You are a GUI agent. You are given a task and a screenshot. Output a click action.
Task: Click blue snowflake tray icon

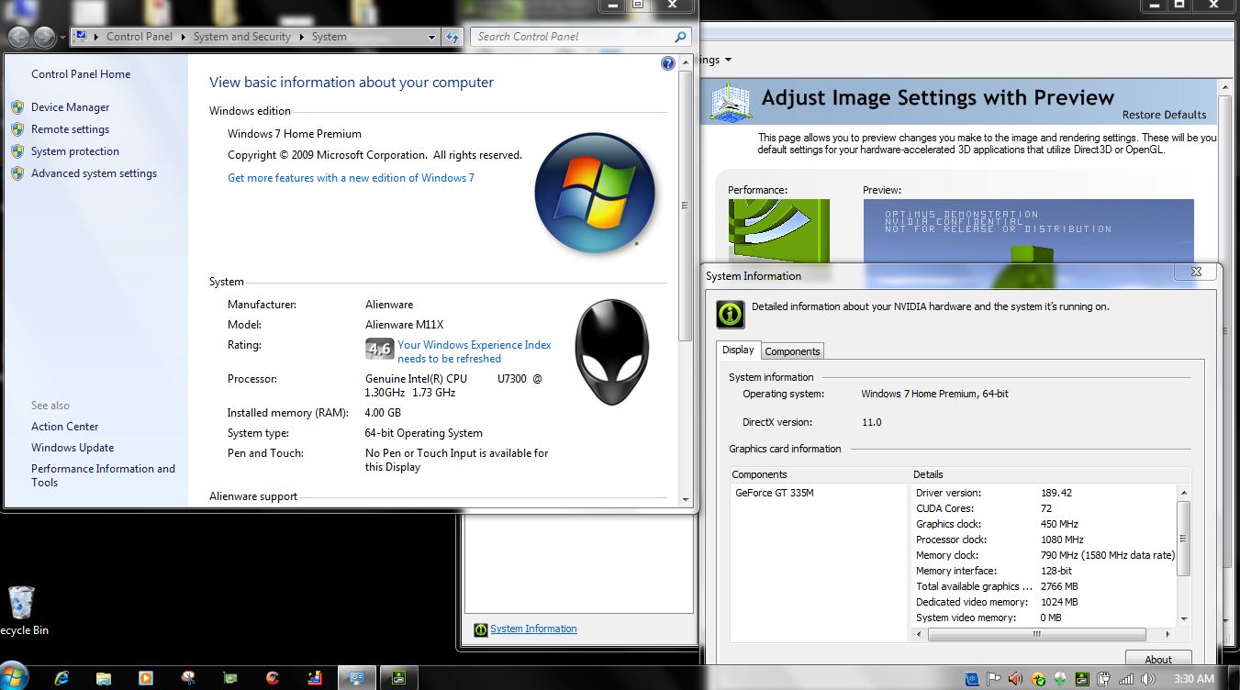pos(972,680)
